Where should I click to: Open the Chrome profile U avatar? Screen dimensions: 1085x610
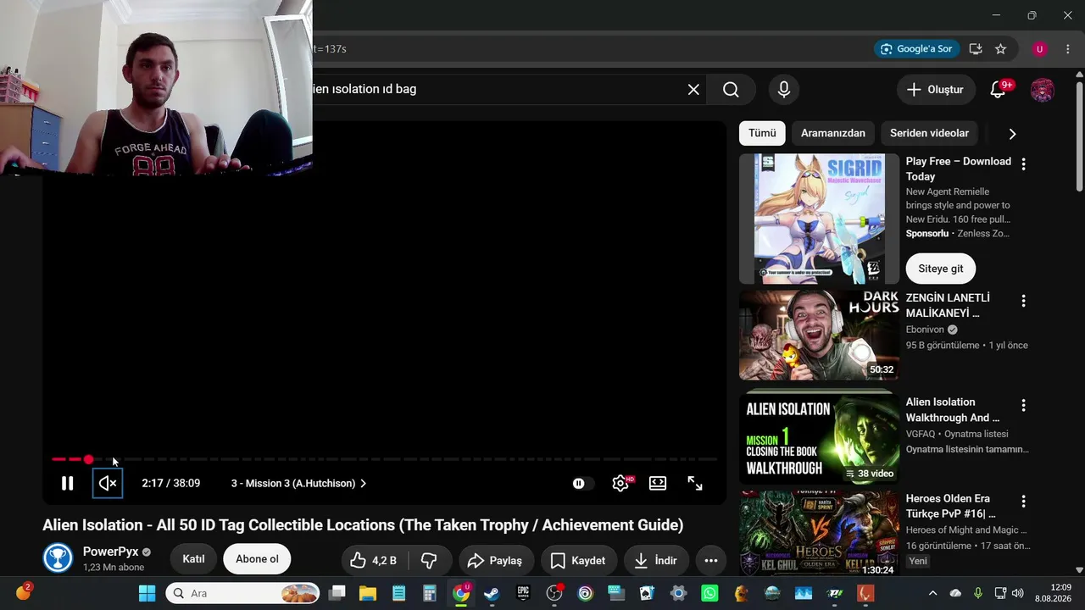[x=1040, y=49]
